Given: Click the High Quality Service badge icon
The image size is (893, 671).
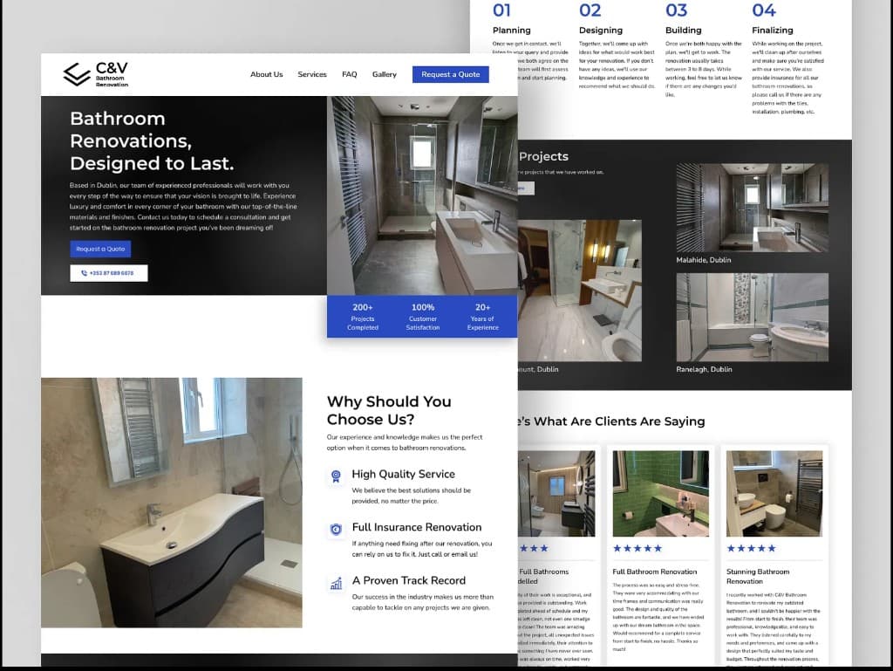Looking at the screenshot, I should click(x=335, y=476).
